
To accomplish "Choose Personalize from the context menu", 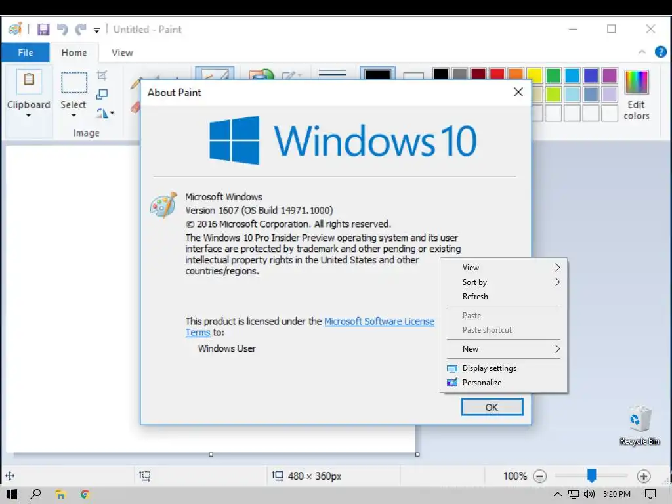I will 503,383.
